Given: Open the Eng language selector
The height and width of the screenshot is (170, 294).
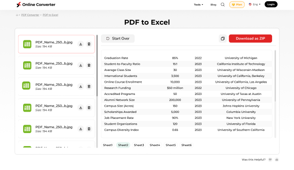Looking at the screenshot, I should pyautogui.click(x=254, y=5).
